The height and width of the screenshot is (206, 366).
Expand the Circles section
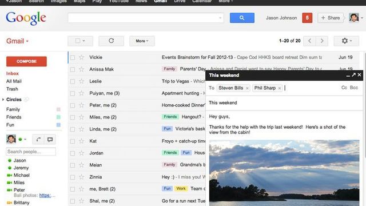pos(3,100)
